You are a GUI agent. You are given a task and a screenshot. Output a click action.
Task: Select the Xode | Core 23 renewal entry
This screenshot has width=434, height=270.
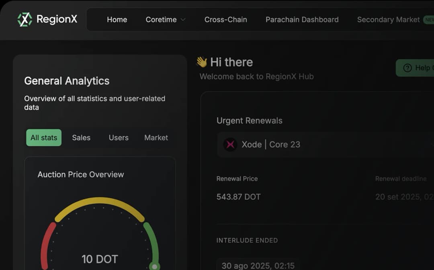(270, 145)
